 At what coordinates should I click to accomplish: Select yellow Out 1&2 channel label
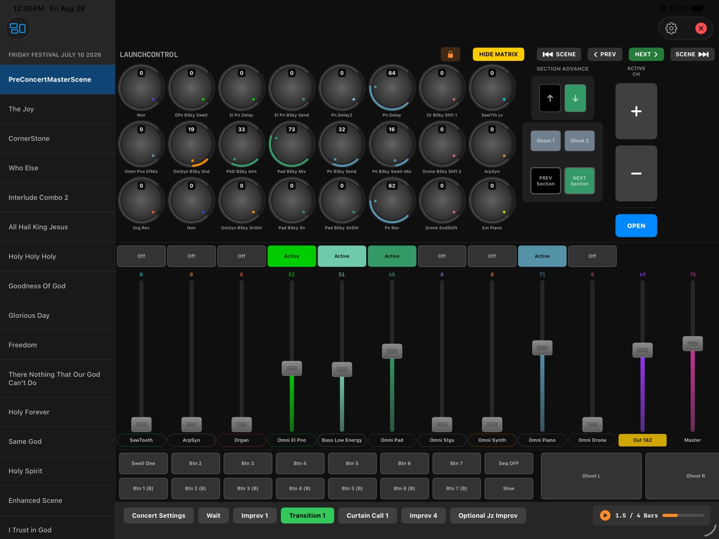[642, 440]
